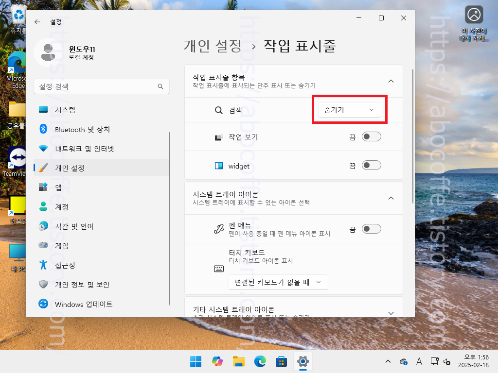
Task: Open 'Windows 업데이트' category
Action: 101,304
